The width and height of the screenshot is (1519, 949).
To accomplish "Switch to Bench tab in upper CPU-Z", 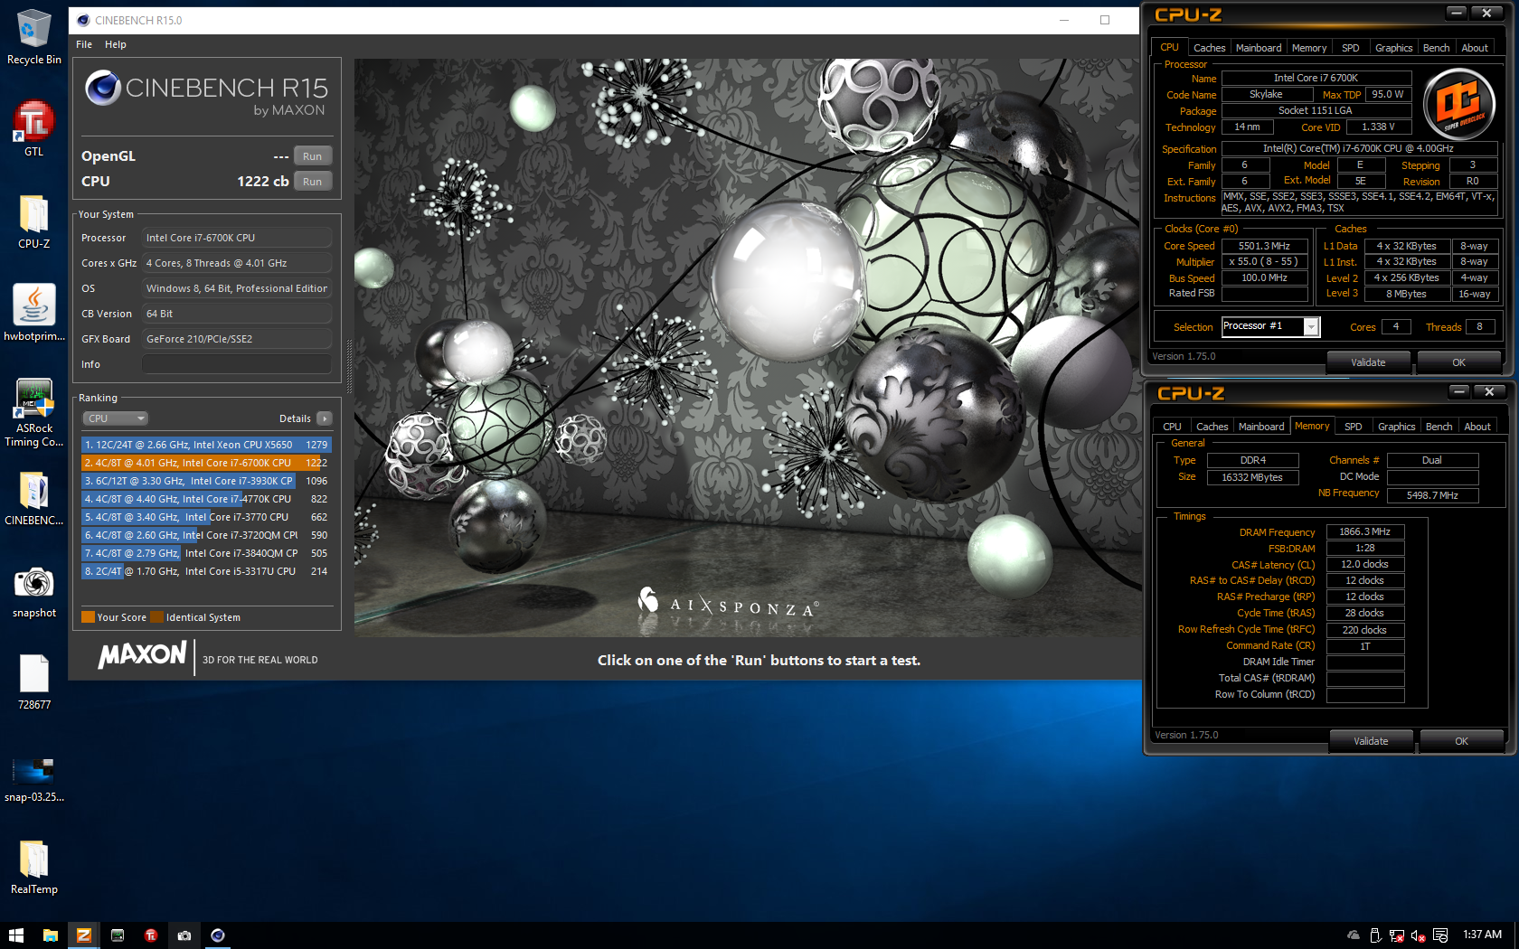I will point(1436,48).
